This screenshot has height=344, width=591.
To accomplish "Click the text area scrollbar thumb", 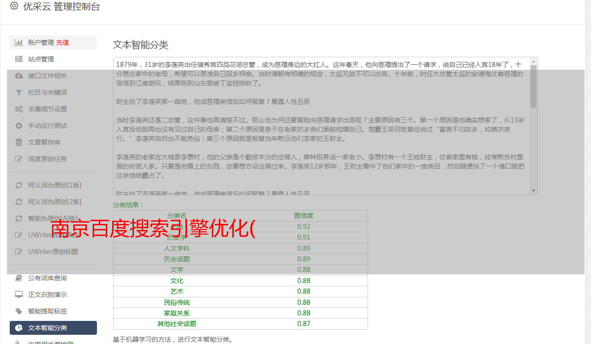I will pos(534,86).
